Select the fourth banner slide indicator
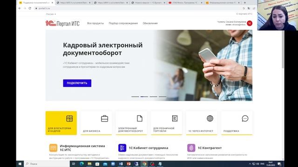Screen dimensions: 298x167 click(x=163, y=96)
